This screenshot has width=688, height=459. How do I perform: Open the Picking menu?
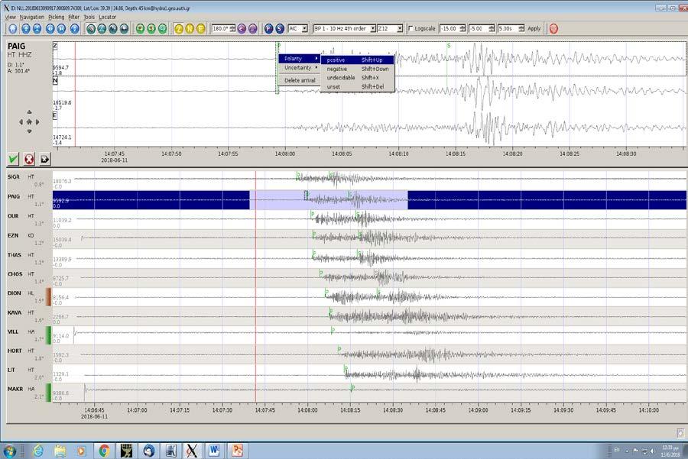[56, 17]
